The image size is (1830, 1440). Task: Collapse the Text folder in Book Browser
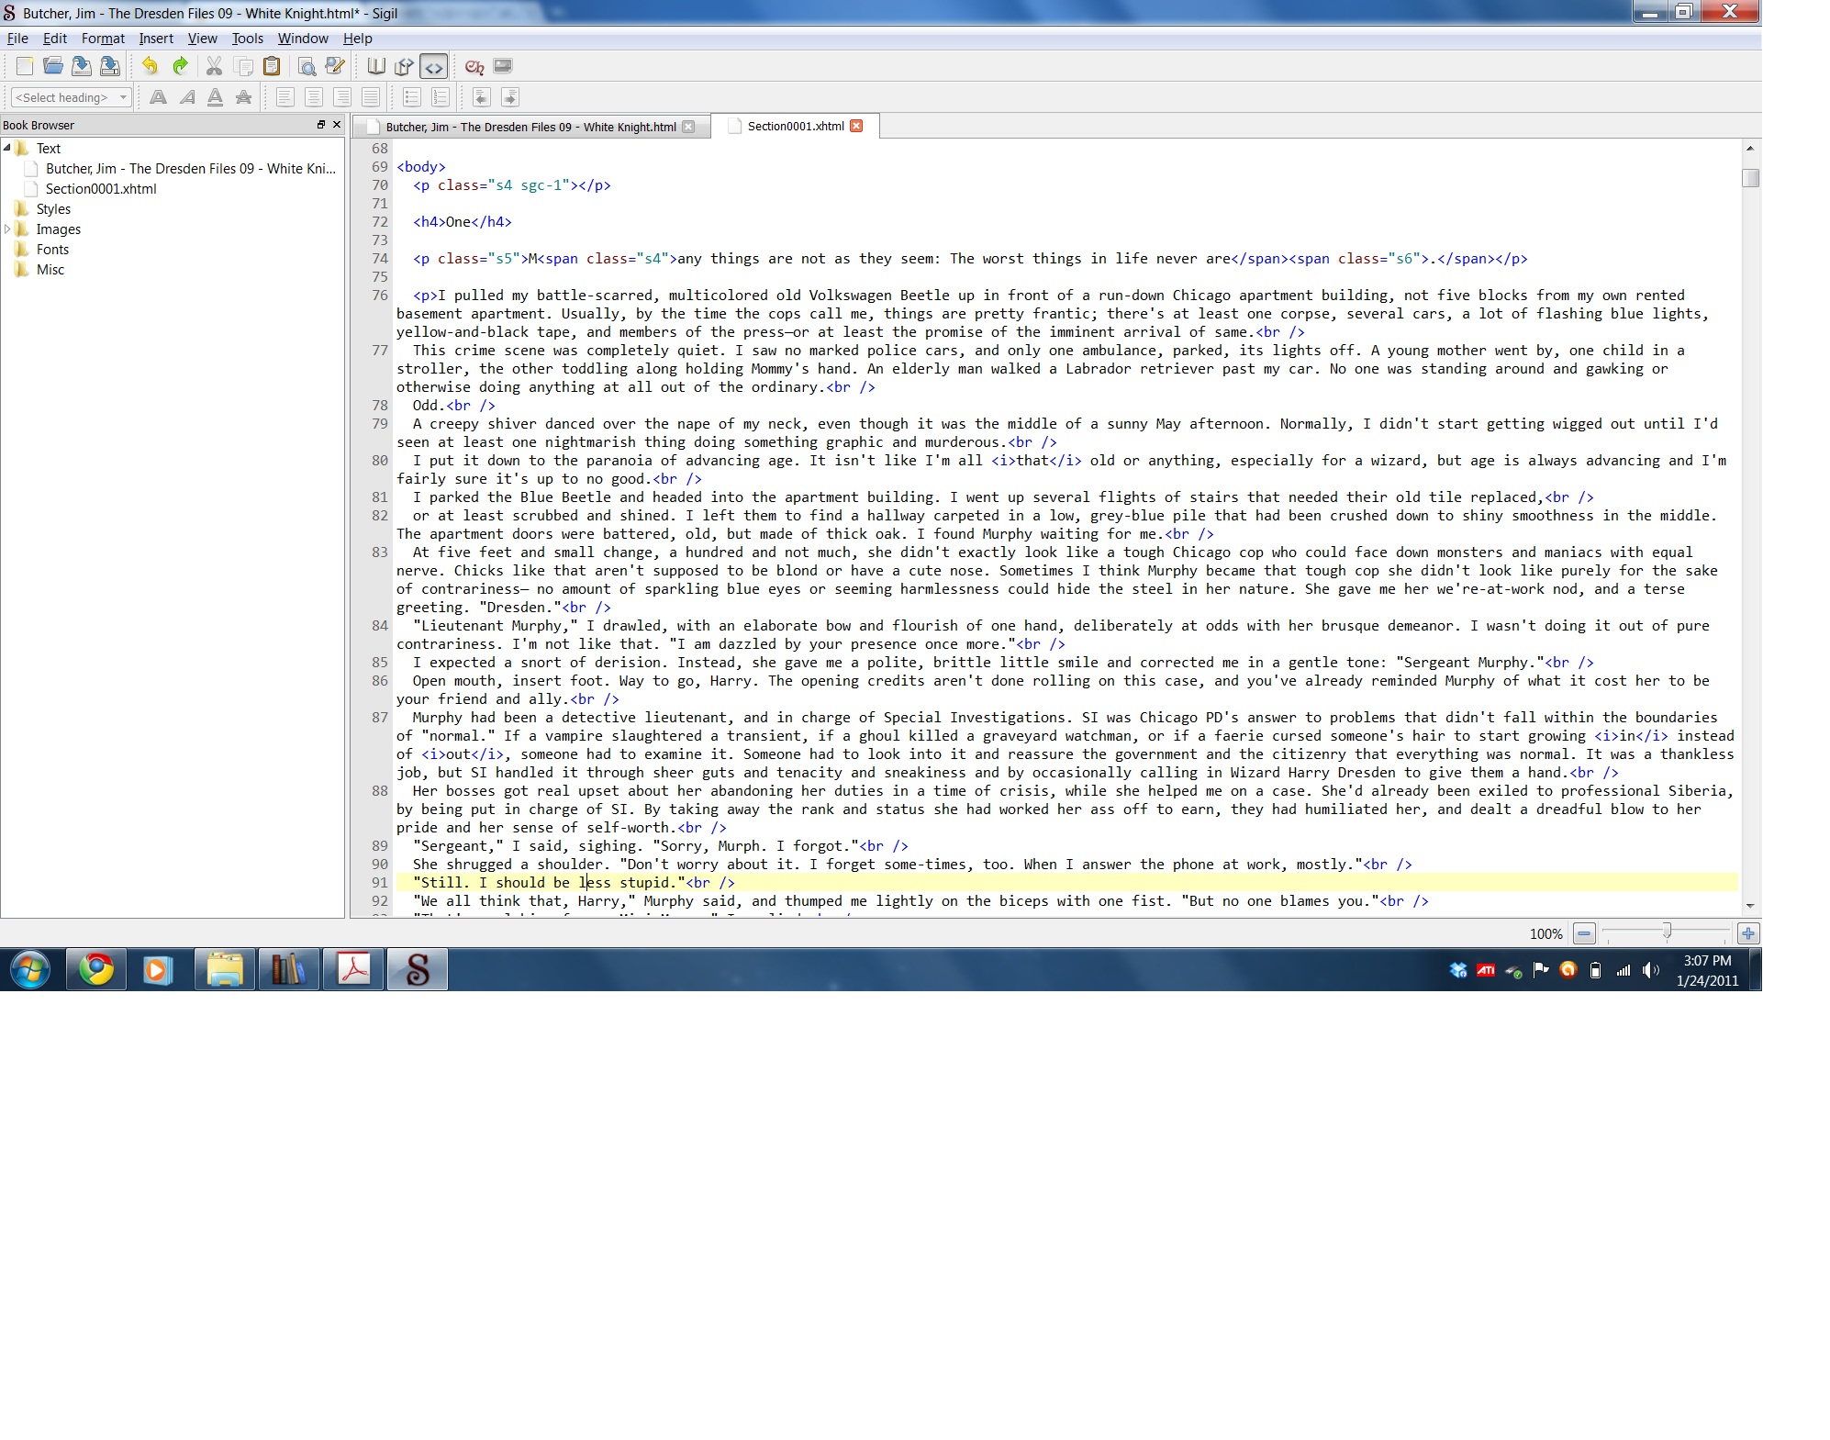point(7,148)
